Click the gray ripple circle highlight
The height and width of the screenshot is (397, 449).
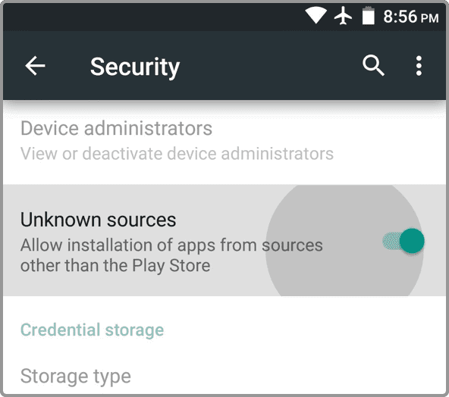pyautogui.click(x=345, y=241)
